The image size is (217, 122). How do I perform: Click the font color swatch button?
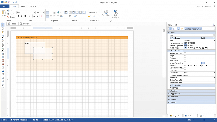coord(29,16)
